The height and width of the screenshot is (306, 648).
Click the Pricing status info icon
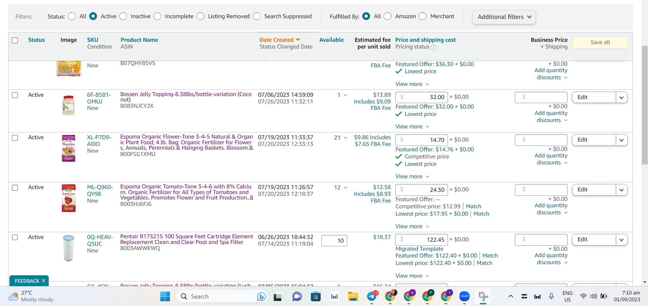(433, 48)
